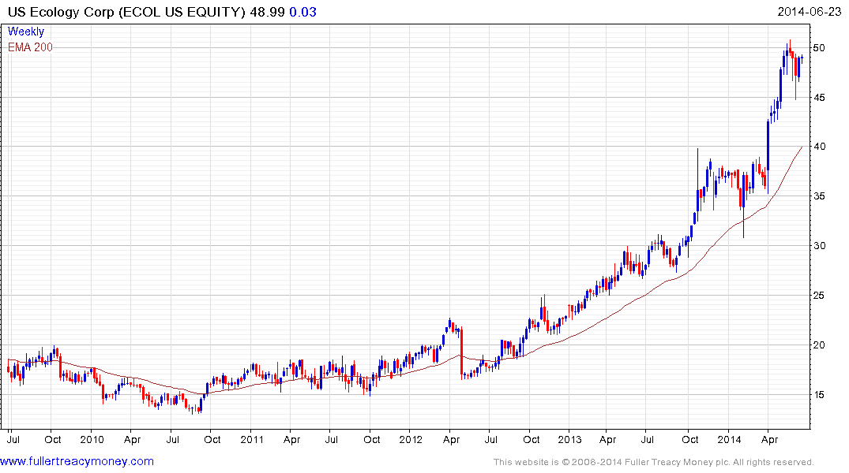Click the 50 price axis label
Screen dimensions: 849x473
(x=819, y=47)
